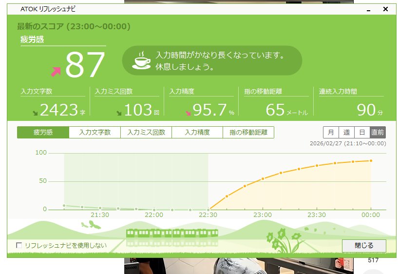The width and height of the screenshot is (417, 274).
Task: Show the 入力精度 graph tab
Action: tap(197, 133)
